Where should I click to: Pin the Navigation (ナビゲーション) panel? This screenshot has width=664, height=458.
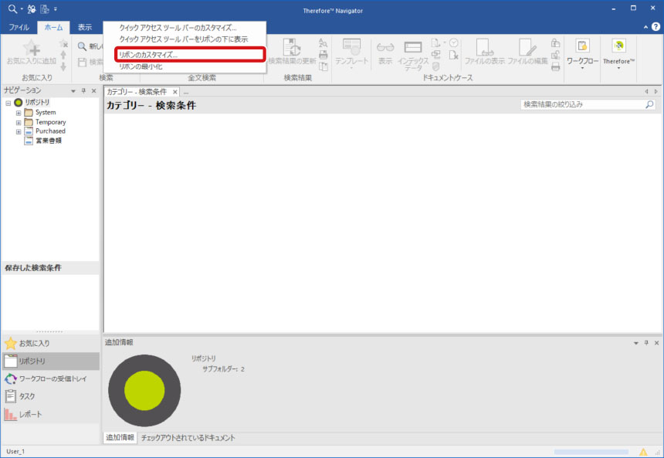83,91
